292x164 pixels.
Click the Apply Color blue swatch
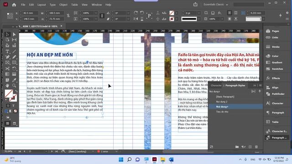(6, 111)
